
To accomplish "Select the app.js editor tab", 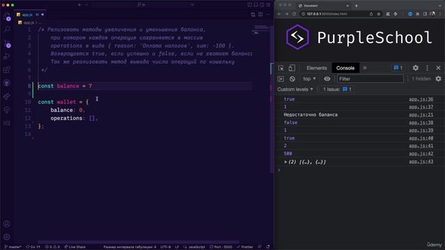I will (31, 15).
